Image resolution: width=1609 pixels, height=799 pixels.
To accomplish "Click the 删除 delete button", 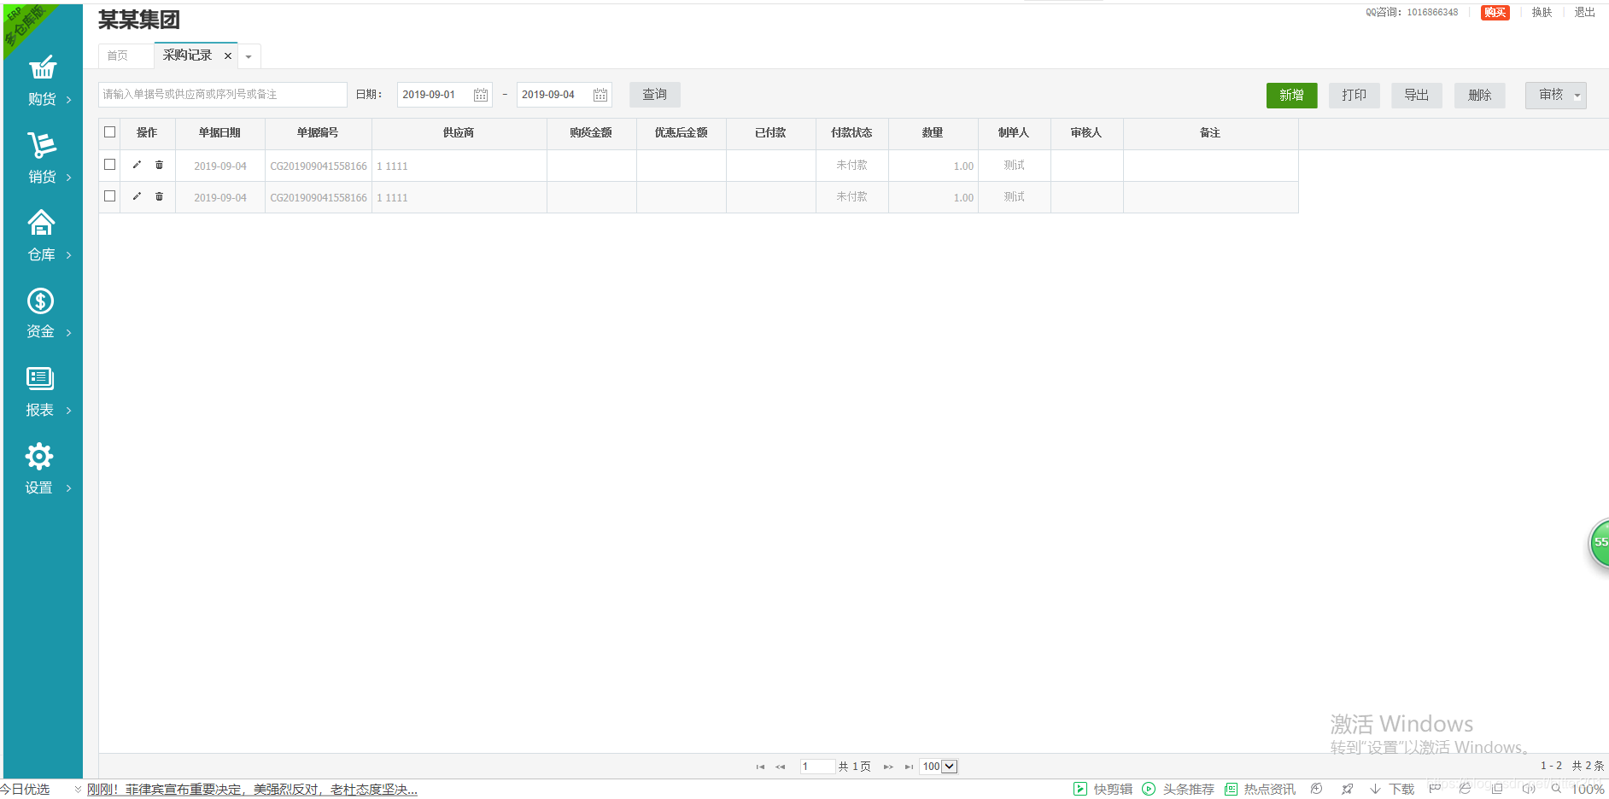I will 1480,96.
